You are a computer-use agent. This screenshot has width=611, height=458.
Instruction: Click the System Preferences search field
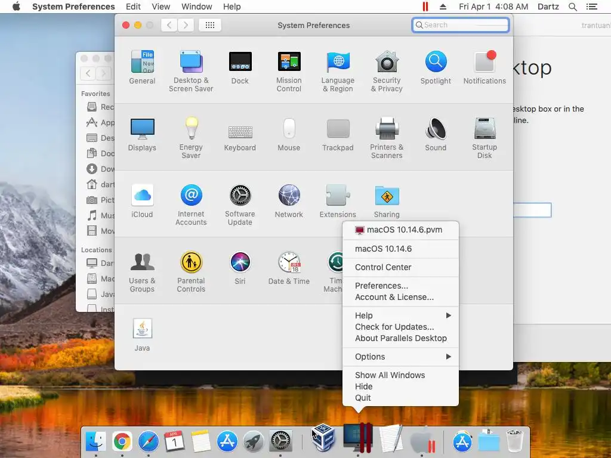[x=461, y=25]
